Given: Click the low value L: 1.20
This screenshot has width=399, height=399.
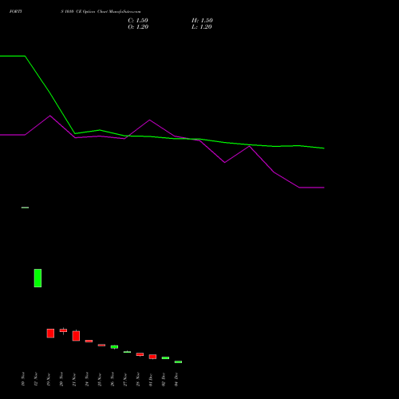Looking at the screenshot, I should click(x=202, y=27).
